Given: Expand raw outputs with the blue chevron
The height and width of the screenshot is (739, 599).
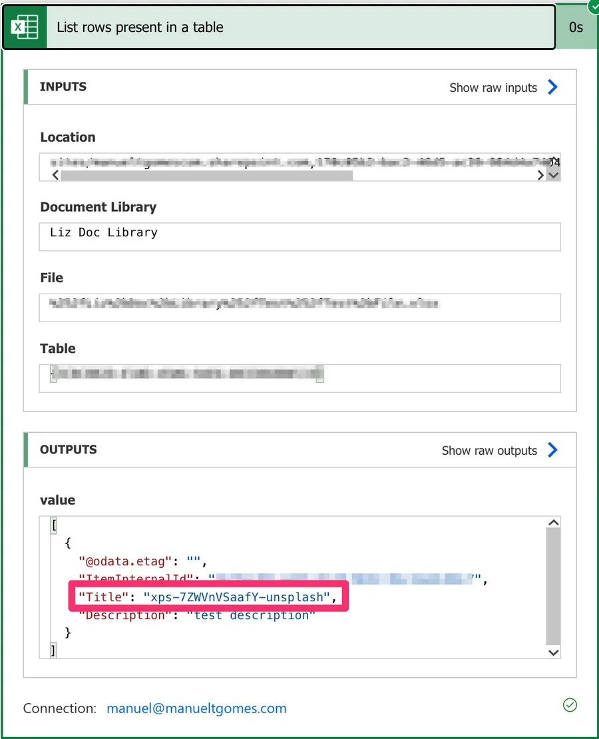Looking at the screenshot, I should point(552,450).
